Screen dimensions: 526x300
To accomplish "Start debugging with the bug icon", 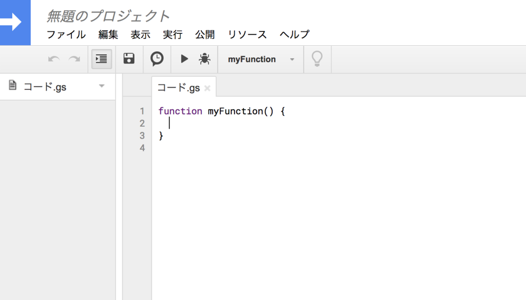I will pos(204,59).
